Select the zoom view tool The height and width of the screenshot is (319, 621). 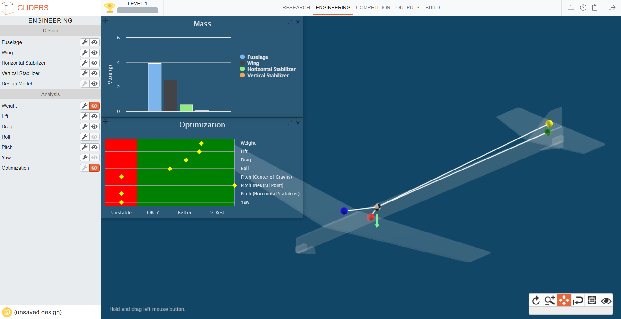click(x=550, y=301)
